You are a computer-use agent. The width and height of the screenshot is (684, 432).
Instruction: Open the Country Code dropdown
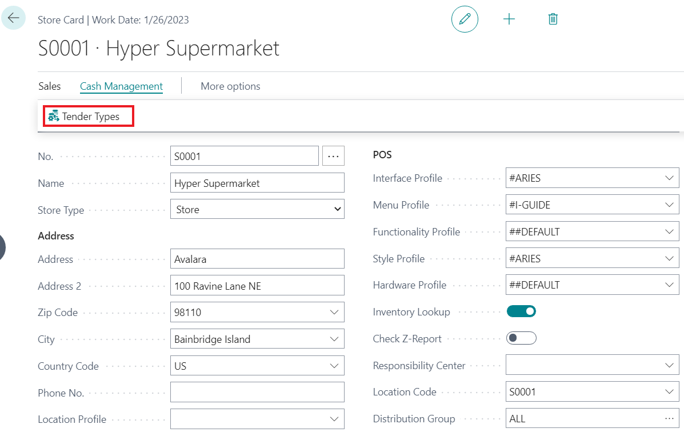pos(334,366)
